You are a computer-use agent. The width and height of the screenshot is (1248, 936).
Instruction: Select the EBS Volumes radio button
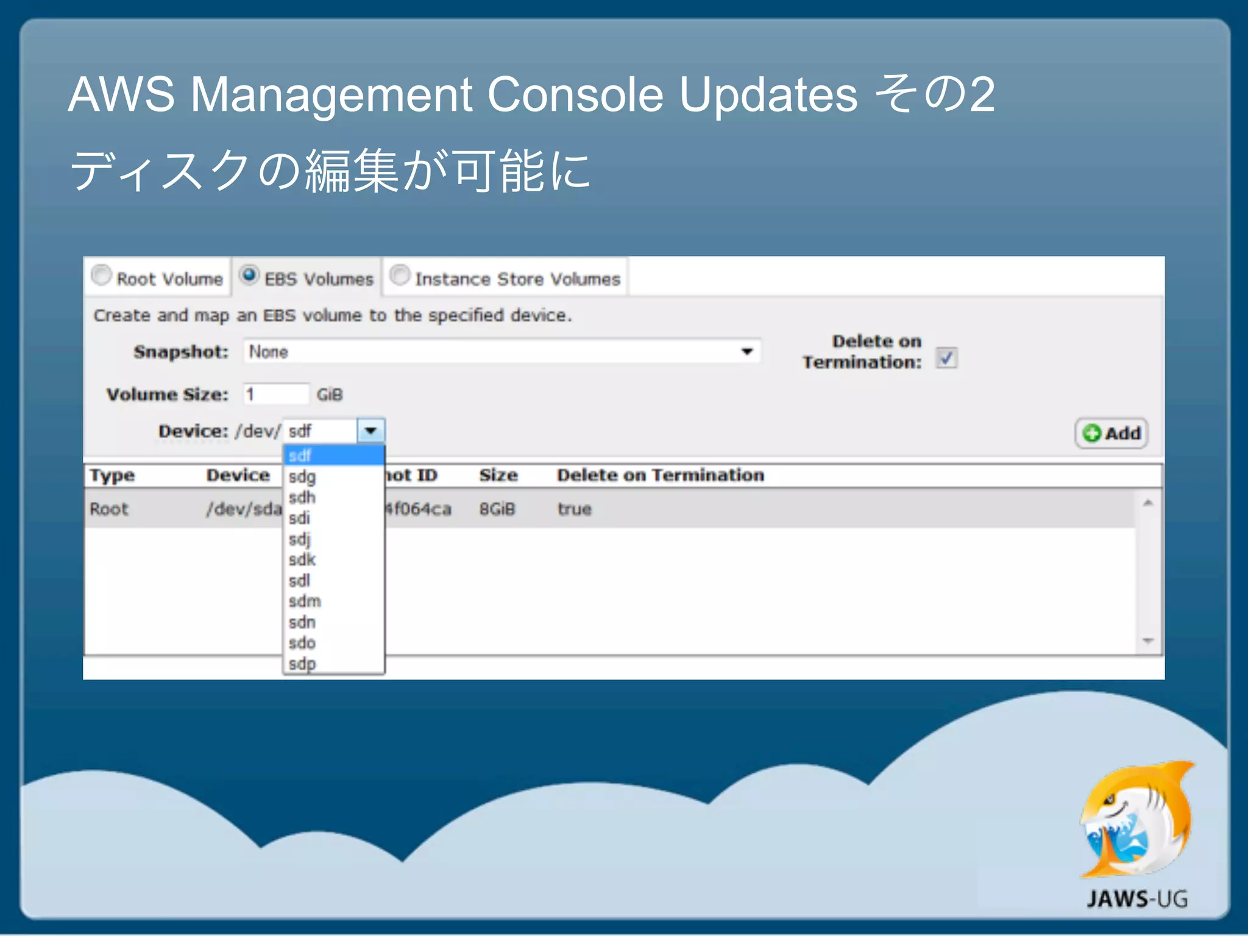pyautogui.click(x=249, y=275)
